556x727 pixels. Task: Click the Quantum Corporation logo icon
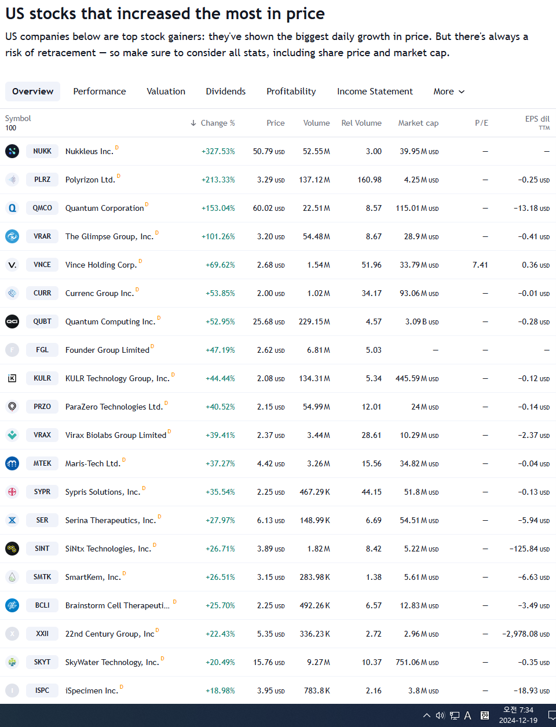coord(12,208)
